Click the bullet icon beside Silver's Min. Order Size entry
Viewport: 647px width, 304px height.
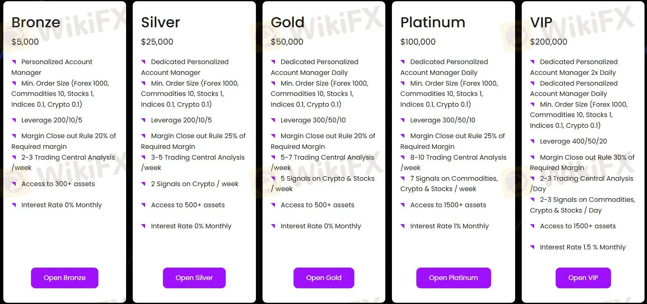[144, 83]
